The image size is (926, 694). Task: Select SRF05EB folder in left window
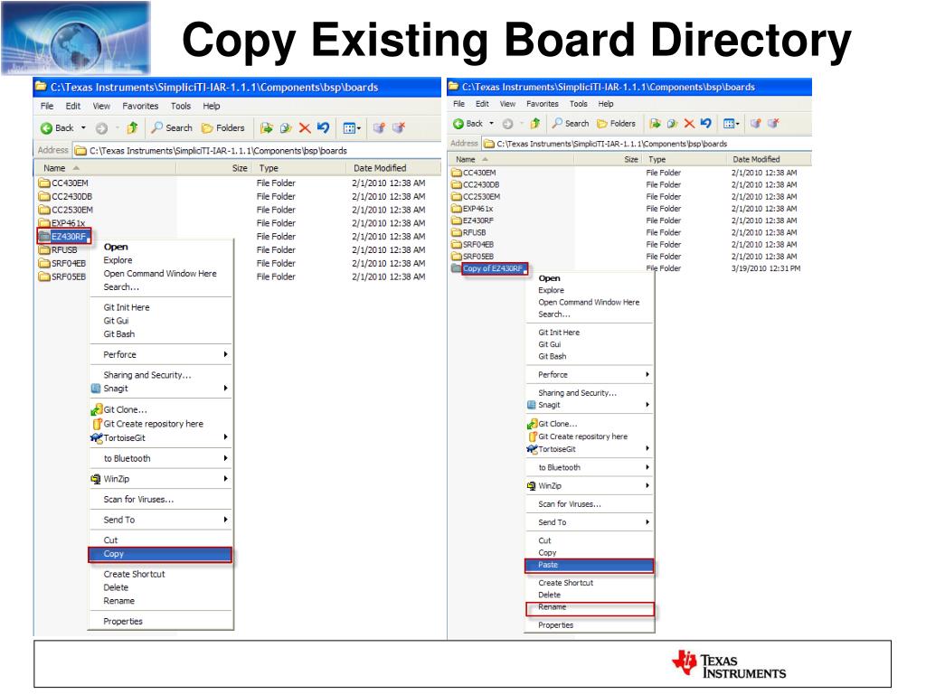pyautogui.click(x=62, y=277)
